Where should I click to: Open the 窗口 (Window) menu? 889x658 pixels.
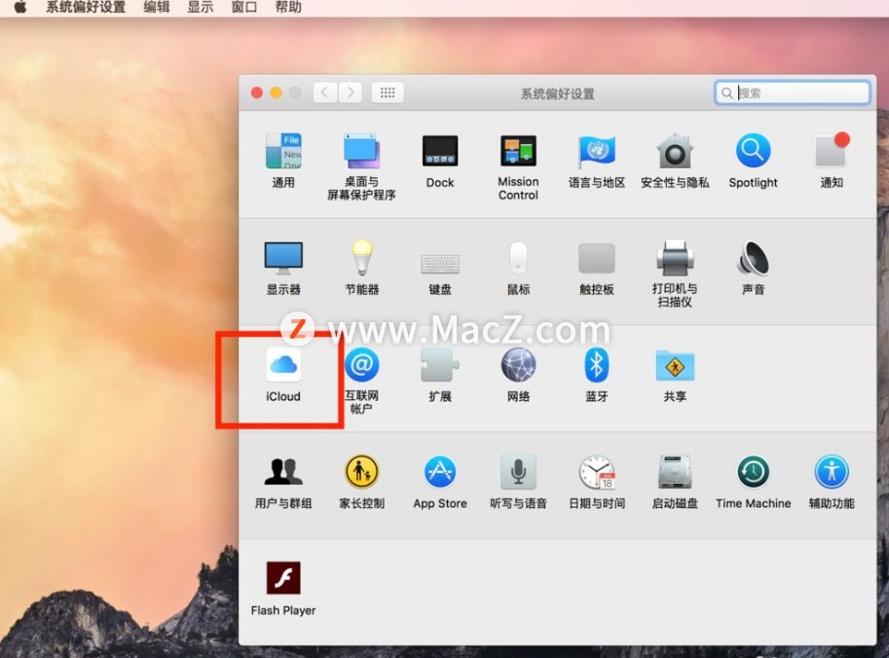(244, 8)
